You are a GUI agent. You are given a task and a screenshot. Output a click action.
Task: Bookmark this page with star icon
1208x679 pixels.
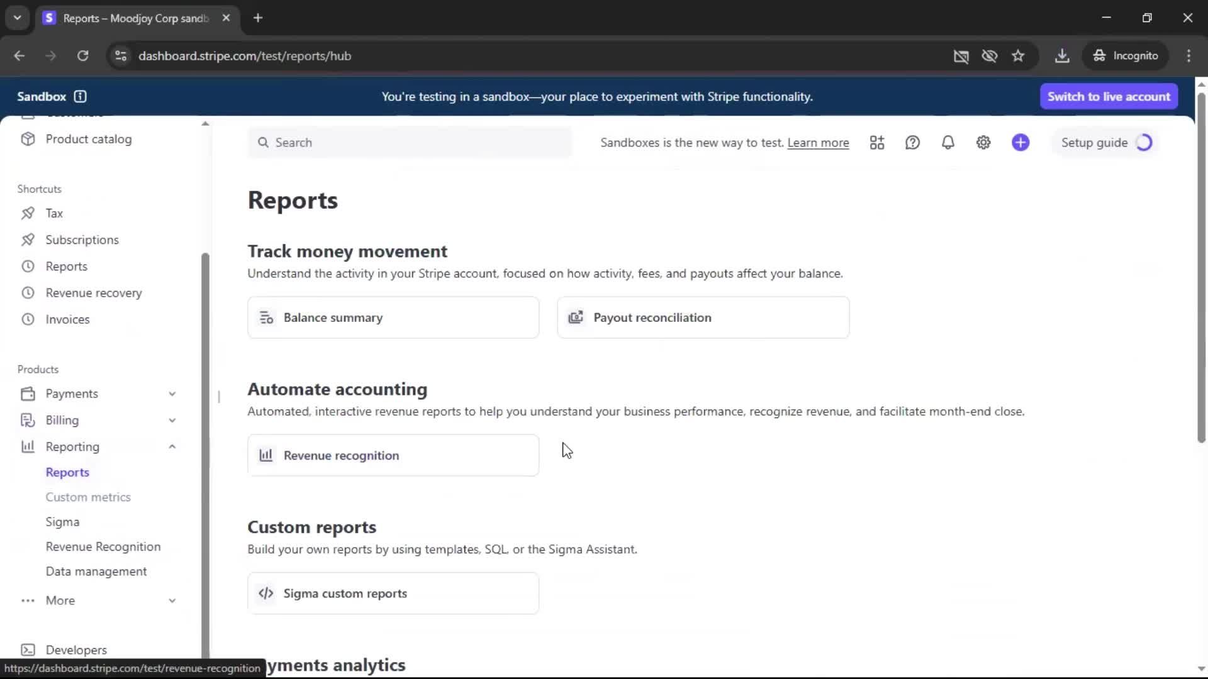click(x=1018, y=56)
